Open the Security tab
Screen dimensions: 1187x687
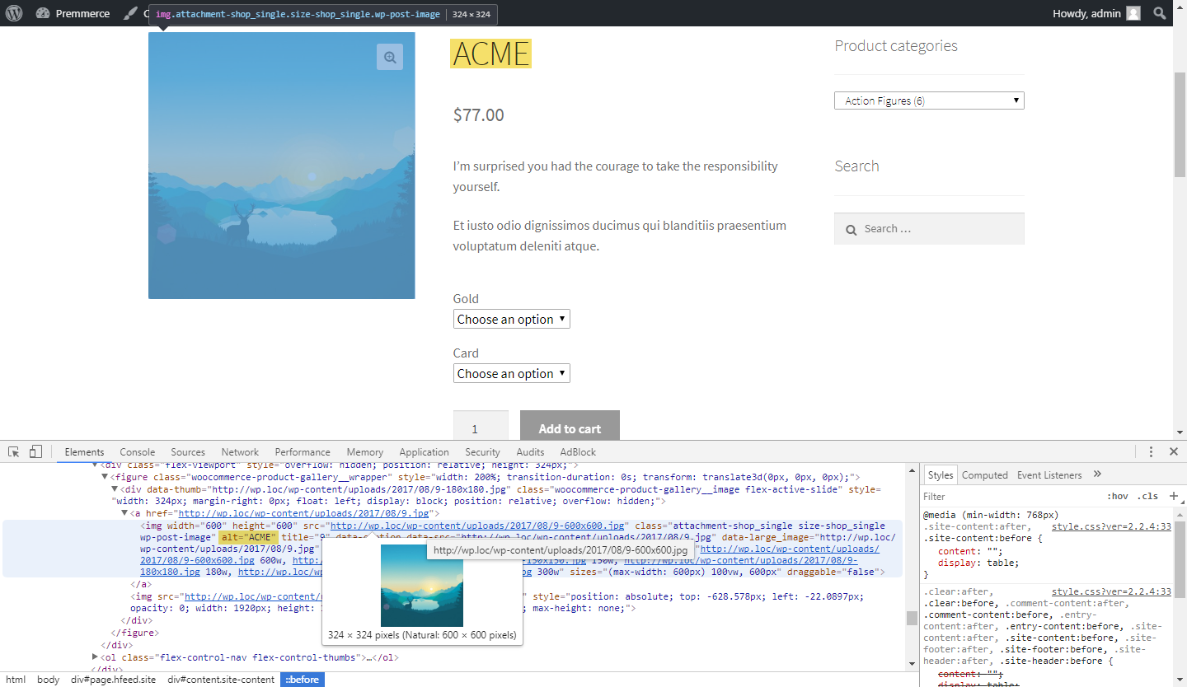[x=482, y=451]
